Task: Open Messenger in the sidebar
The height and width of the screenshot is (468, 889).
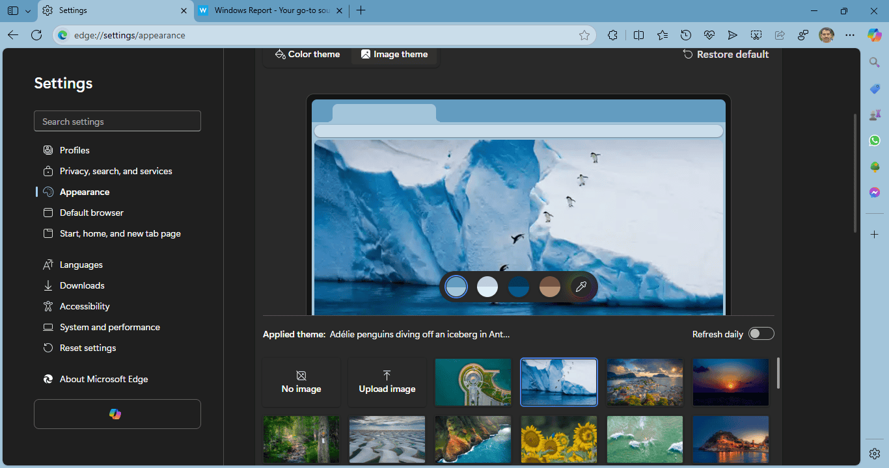Action: click(875, 192)
